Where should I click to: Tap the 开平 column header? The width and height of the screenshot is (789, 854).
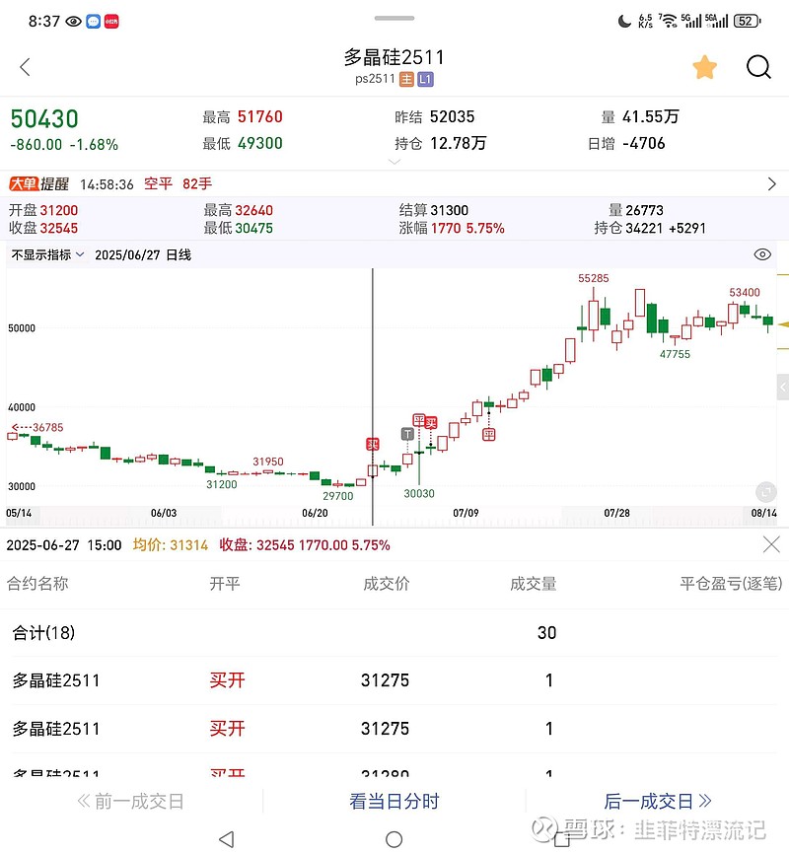pos(225,584)
